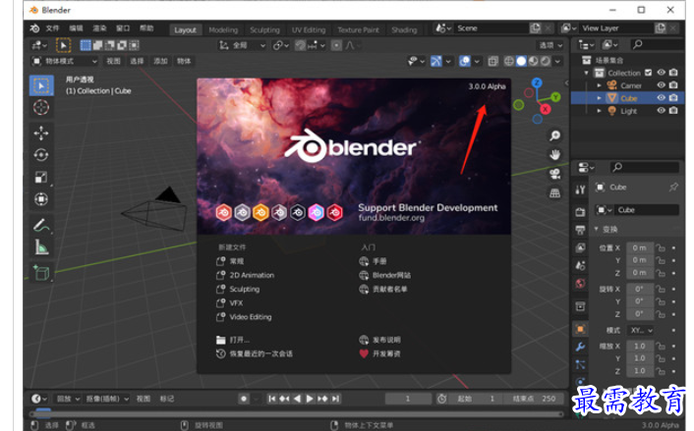Open the transform orientation dropdown
The height and width of the screenshot is (431, 694).
point(242,45)
